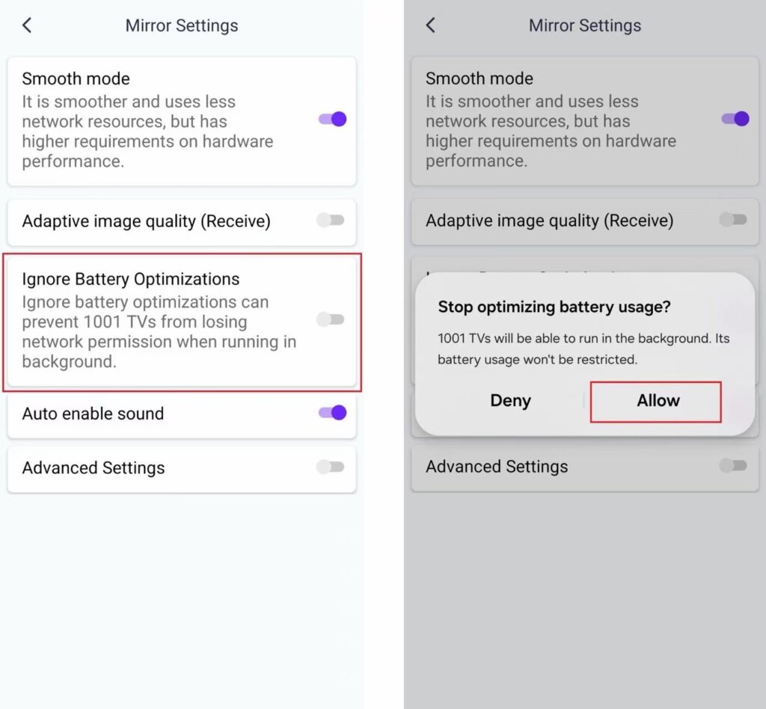Enable Adaptive image quality toggle on left screen
766x709 pixels.
[330, 220]
